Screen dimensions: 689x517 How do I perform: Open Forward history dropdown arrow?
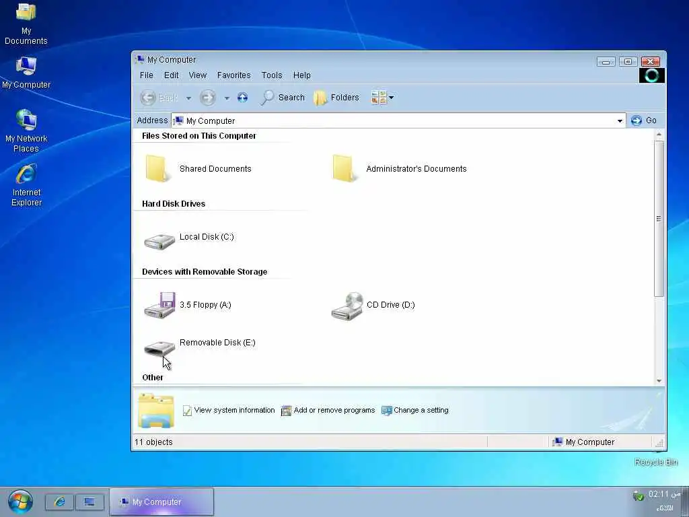pos(227,98)
